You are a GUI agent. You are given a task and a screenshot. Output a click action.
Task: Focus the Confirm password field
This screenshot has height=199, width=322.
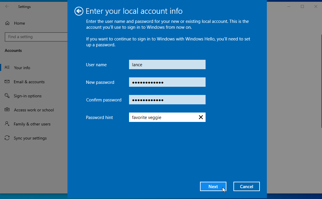click(167, 100)
